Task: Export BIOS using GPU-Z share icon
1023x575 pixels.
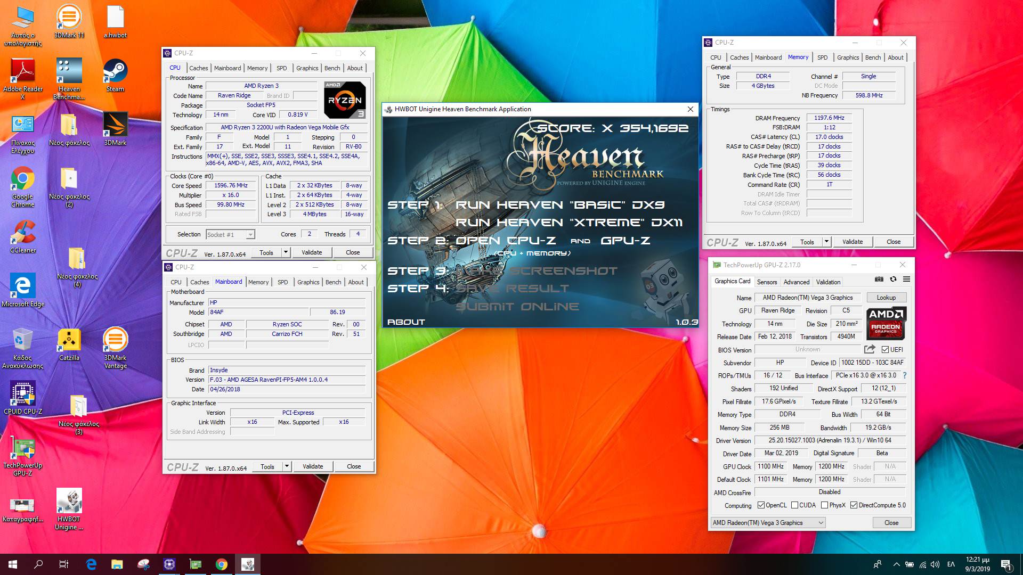Action: click(x=870, y=349)
